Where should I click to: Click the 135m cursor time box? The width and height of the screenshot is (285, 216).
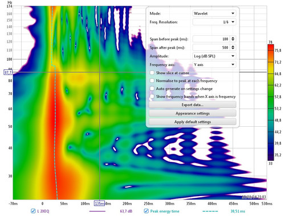(x=99, y=203)
